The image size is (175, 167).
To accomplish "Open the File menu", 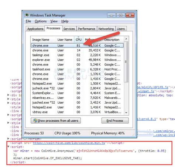I will [x=28, y=21].
